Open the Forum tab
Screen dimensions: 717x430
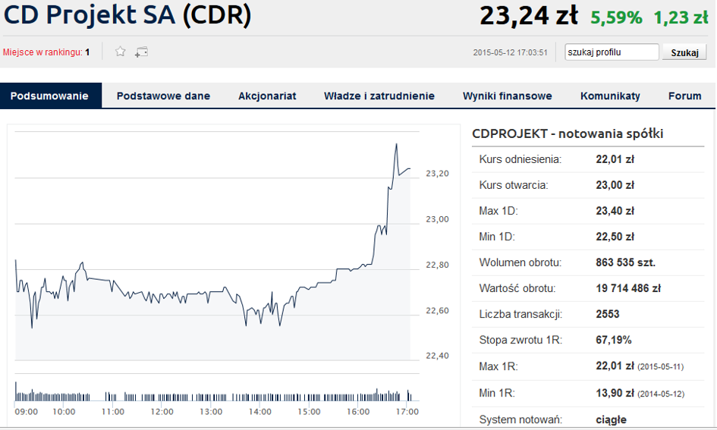[684, 96]
